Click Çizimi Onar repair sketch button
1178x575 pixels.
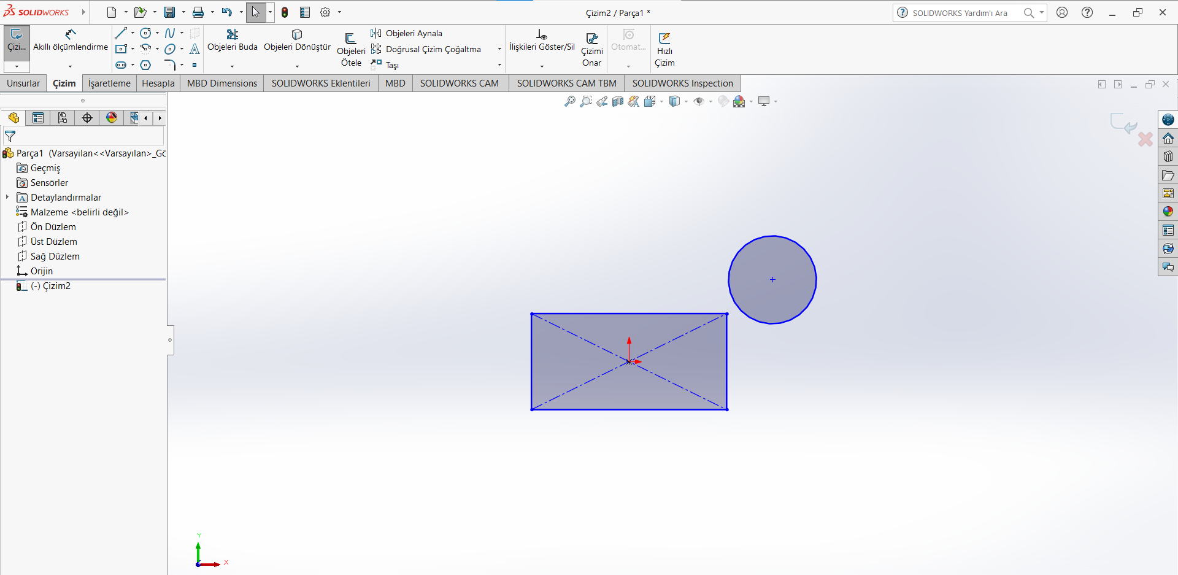[592, 49]
